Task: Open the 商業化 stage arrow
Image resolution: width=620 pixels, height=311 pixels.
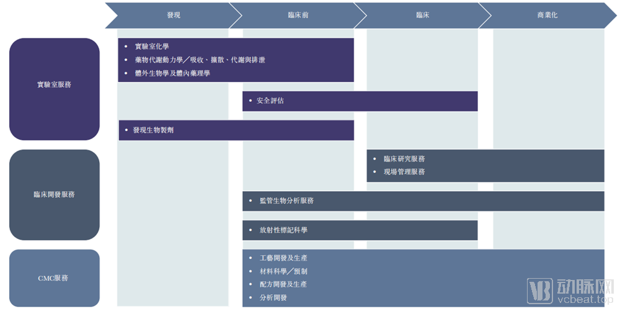Action: pyautogui.click(x=547, y=15)
